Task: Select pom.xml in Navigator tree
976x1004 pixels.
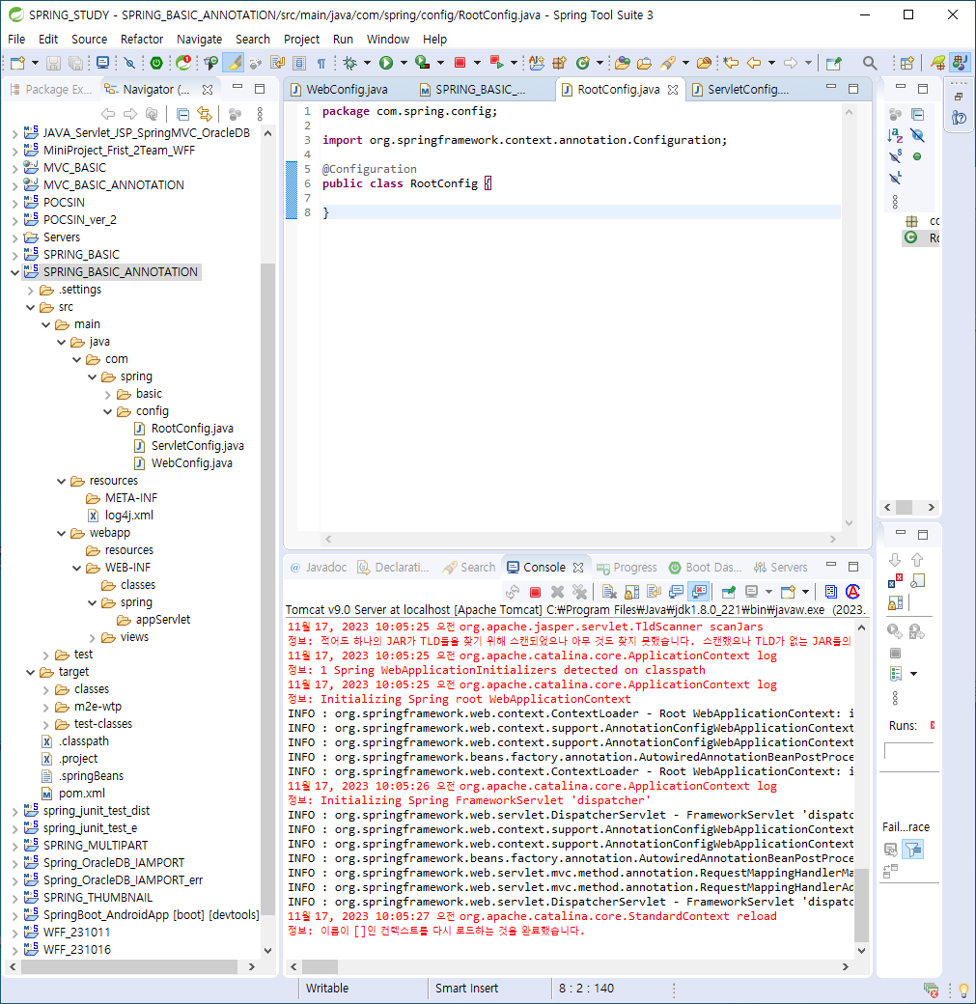Action: pyautogui.click(x=81, y=794)
